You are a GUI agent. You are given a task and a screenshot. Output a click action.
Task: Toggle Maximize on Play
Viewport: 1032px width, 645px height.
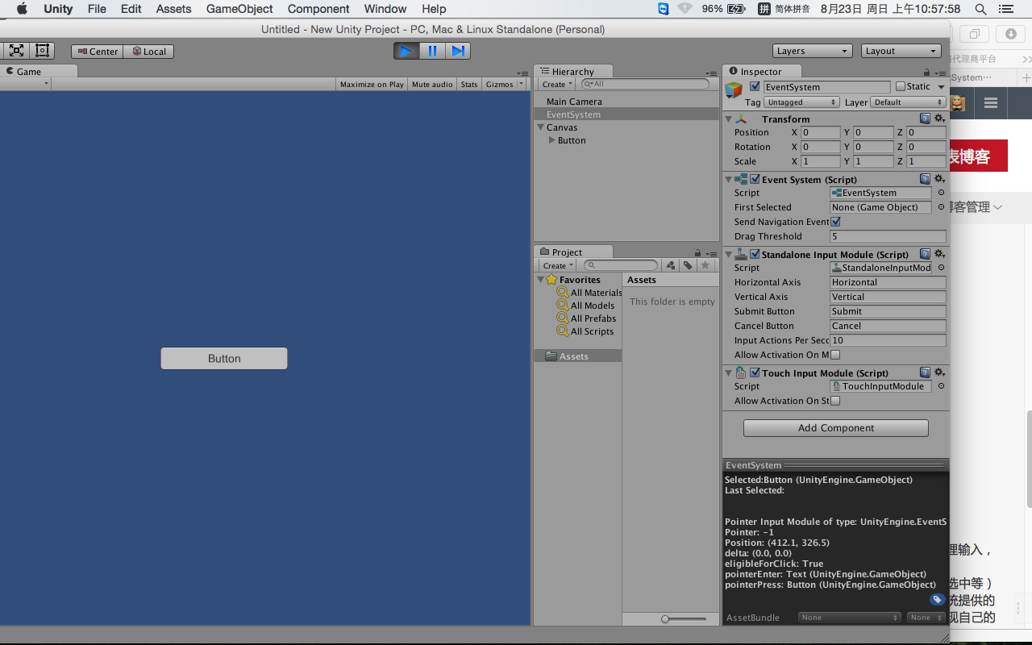[x=372, y=84]
